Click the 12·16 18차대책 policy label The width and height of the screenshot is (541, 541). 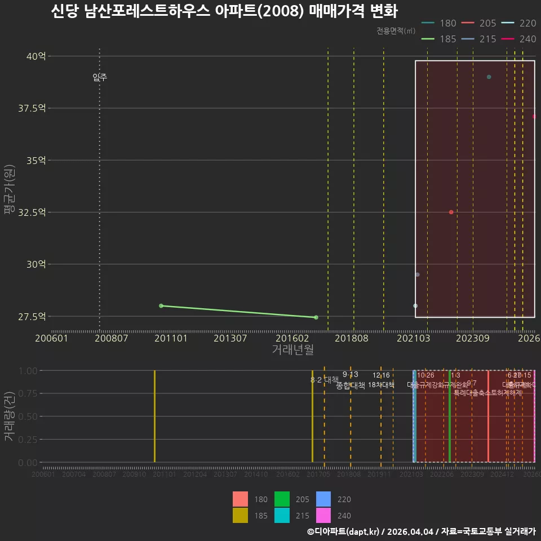382,380
